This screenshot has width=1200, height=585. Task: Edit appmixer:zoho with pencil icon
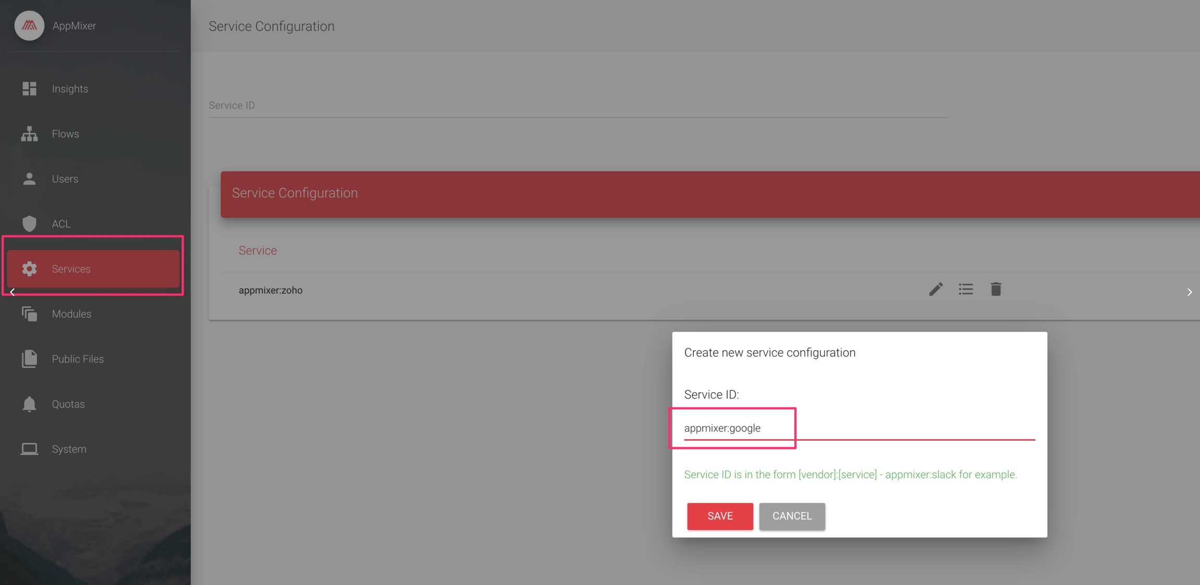point(935,290)
